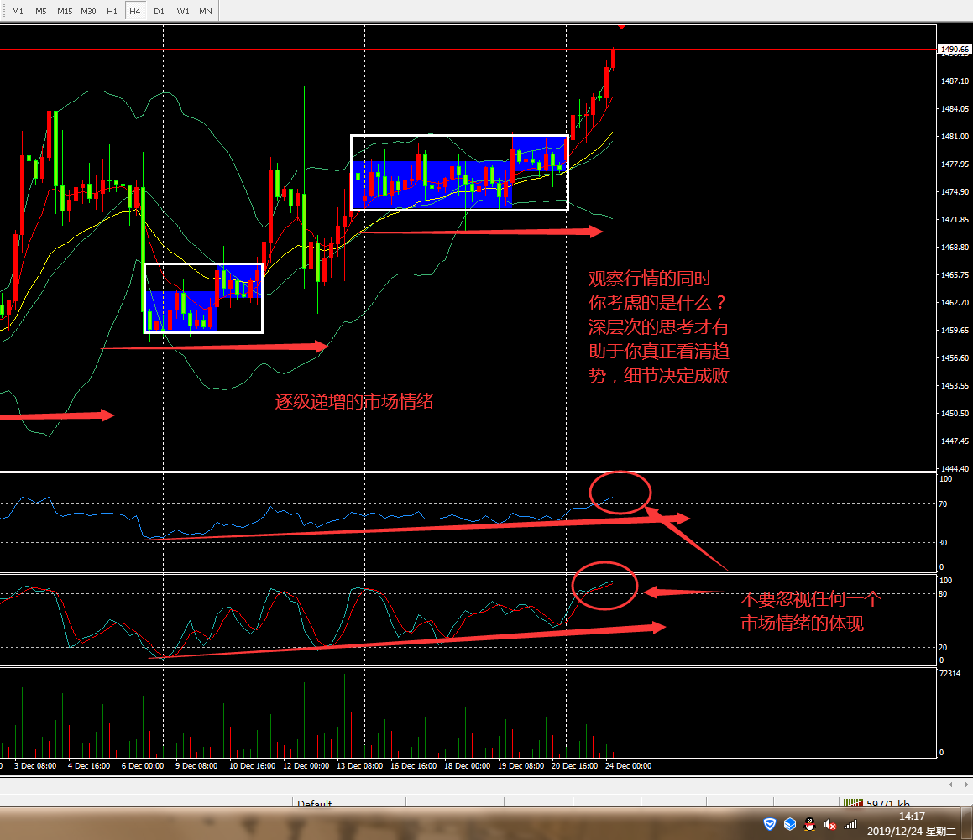
Task: Select the Default profile in status bar
Action: coord(315,803)
